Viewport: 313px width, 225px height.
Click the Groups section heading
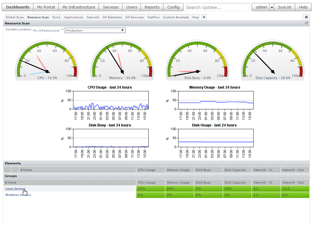coord(11,176)
